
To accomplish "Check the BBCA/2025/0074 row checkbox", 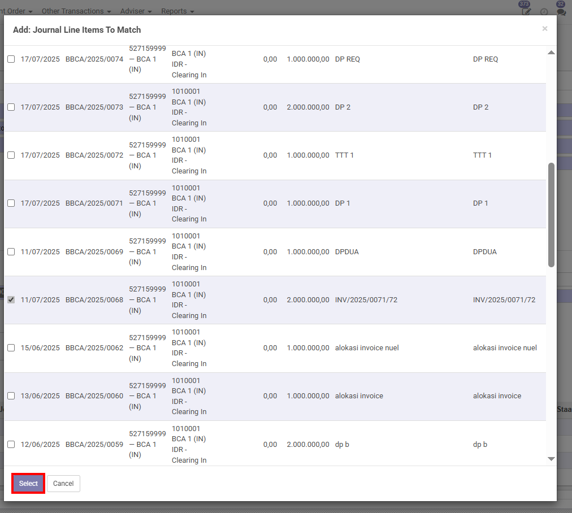I will [x=11, y=59].
